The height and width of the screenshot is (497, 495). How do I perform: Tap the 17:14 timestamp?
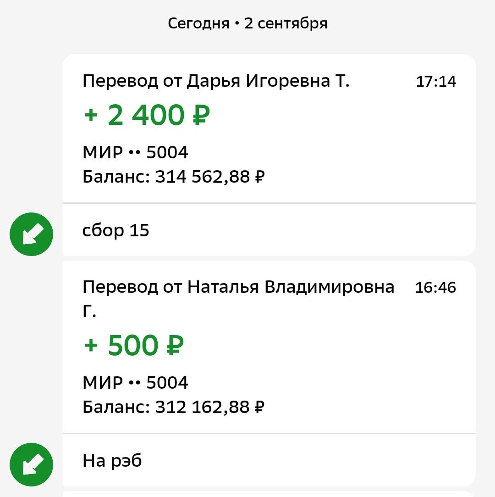pyautogui.click(x=436, y=82)
